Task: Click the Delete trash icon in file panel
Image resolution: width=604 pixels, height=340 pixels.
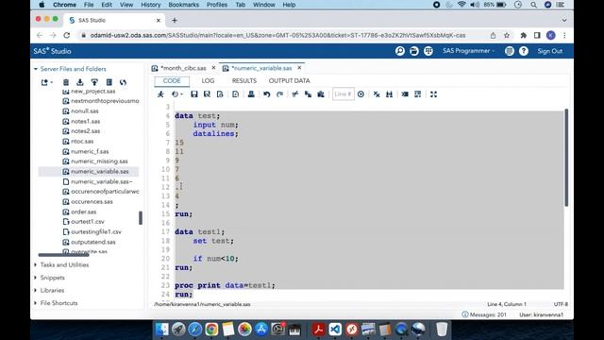Action: tap(66, 82)
